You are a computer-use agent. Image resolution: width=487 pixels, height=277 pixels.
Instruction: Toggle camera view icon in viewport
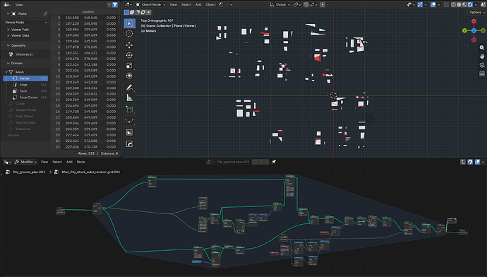(x=482, y=65)
